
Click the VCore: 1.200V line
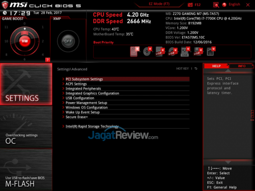tap(176, 28)
